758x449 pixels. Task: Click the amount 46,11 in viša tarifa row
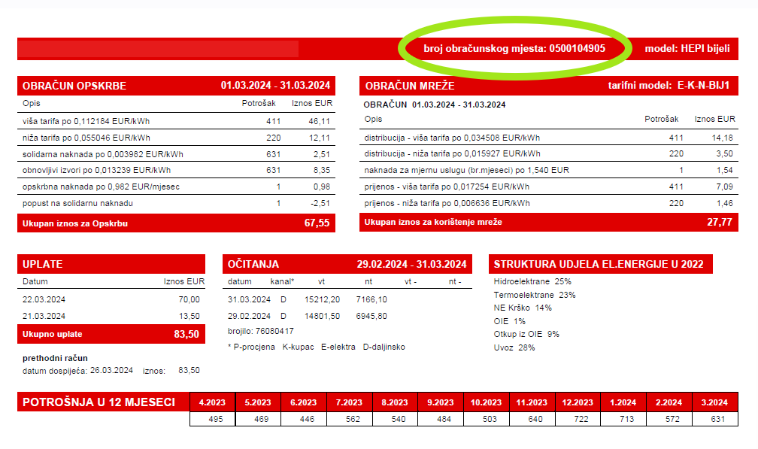click(x=320, y=121)
